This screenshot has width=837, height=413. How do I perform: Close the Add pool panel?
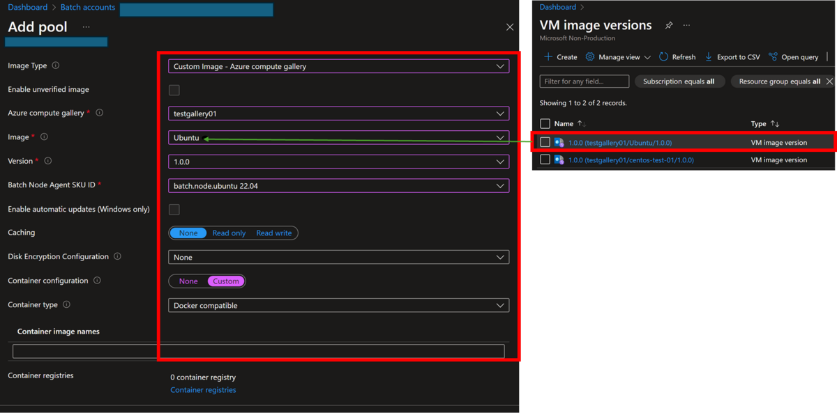510,27
